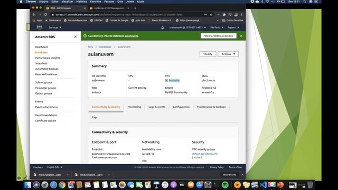The width and height of the screenshot is (338, 190).
Task: Click the Modify button
Action: coord(208,54)
